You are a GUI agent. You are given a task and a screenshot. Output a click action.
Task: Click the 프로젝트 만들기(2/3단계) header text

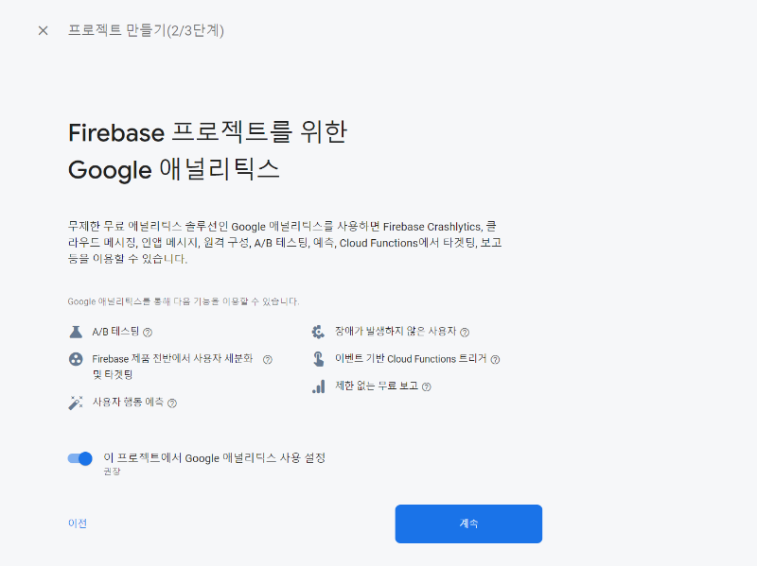click(146, 30)
